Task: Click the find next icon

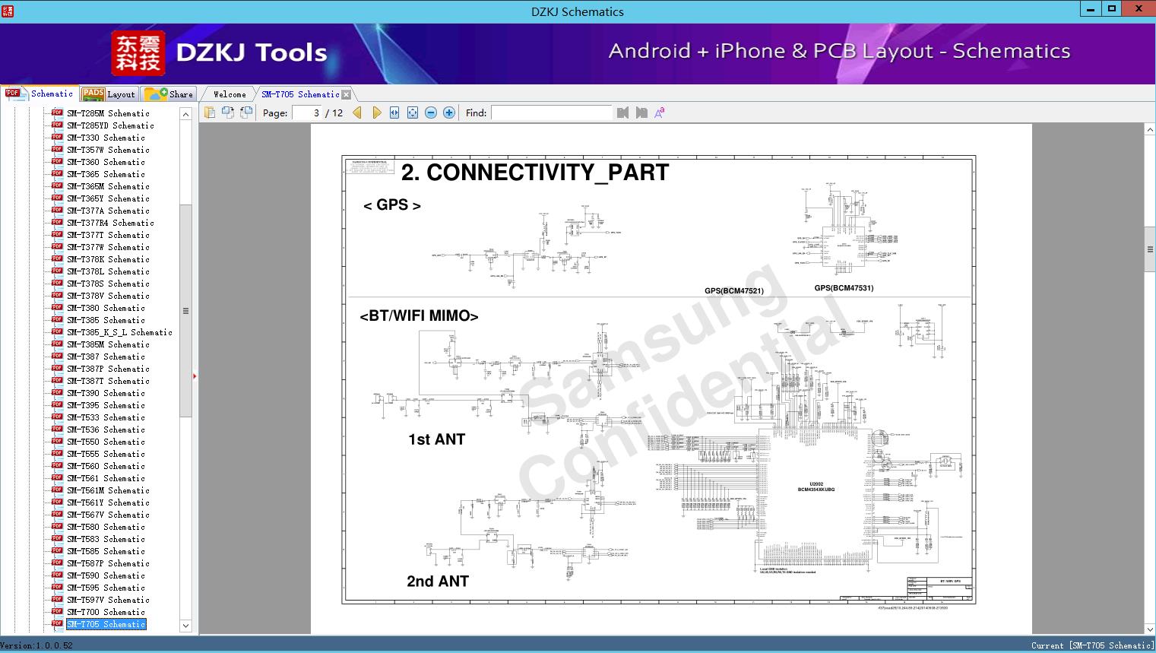Action: tap(641, 113)
